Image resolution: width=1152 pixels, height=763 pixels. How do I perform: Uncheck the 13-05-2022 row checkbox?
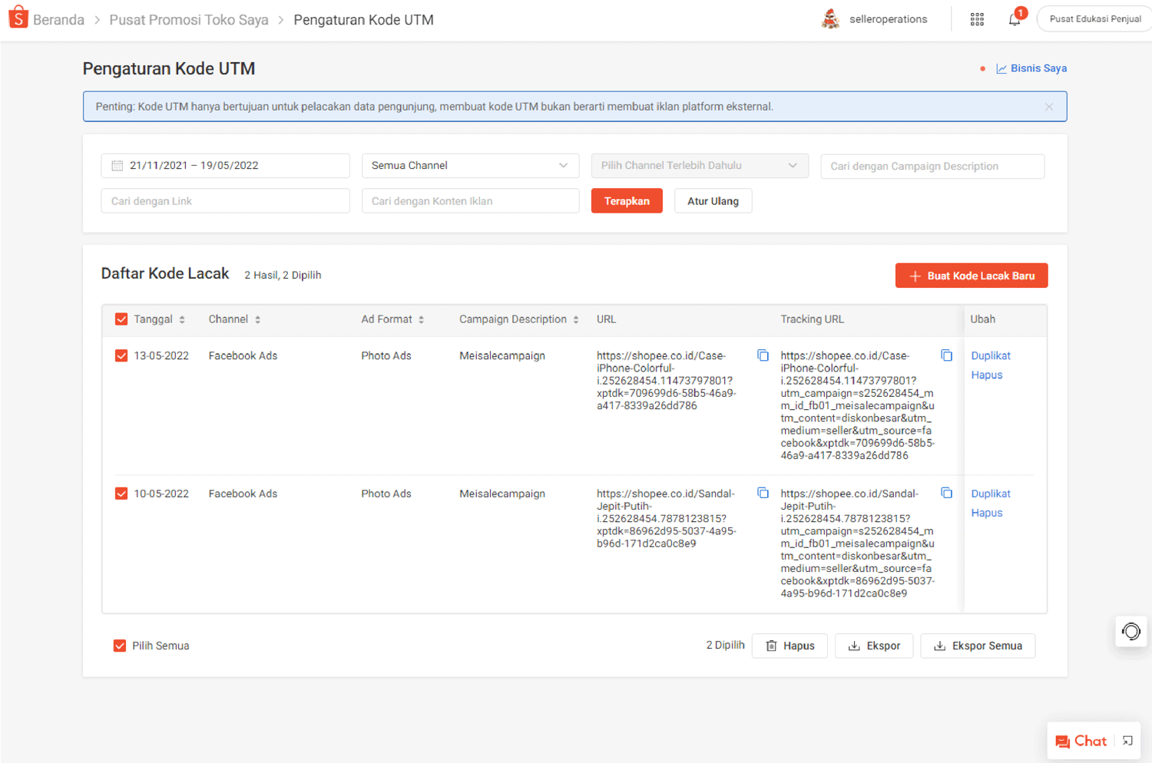[121, 355]
